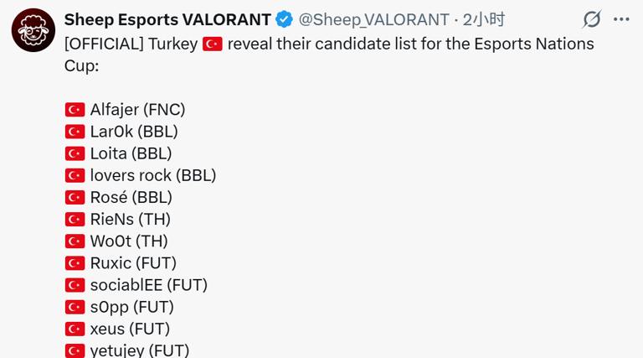Open the Sheep Esports VALORANT display name
643x358 pixels.
point(167,19)
